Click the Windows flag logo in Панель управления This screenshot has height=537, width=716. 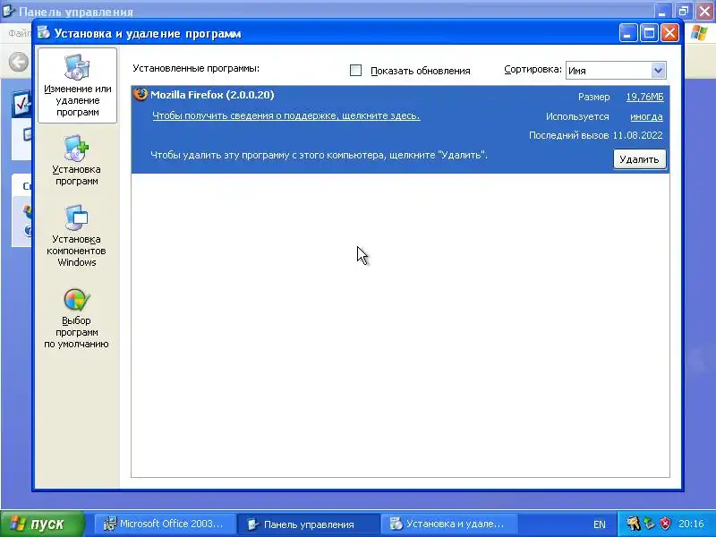[x=698, y=33]
